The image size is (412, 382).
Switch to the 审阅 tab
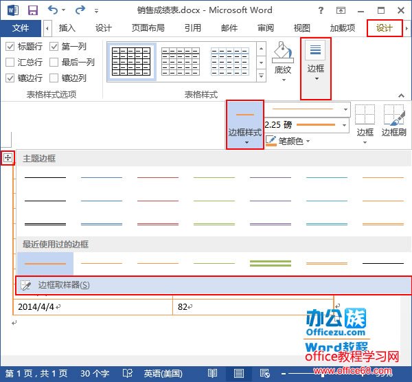click(265, 28)
